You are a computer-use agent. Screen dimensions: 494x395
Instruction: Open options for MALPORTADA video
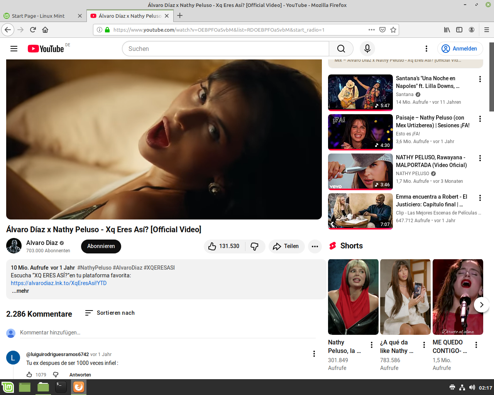[480, 158]
